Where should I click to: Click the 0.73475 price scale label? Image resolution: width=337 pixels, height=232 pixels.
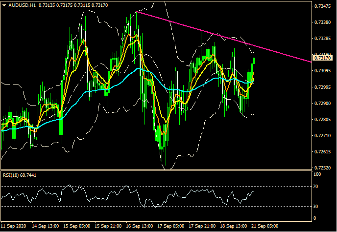324,6
